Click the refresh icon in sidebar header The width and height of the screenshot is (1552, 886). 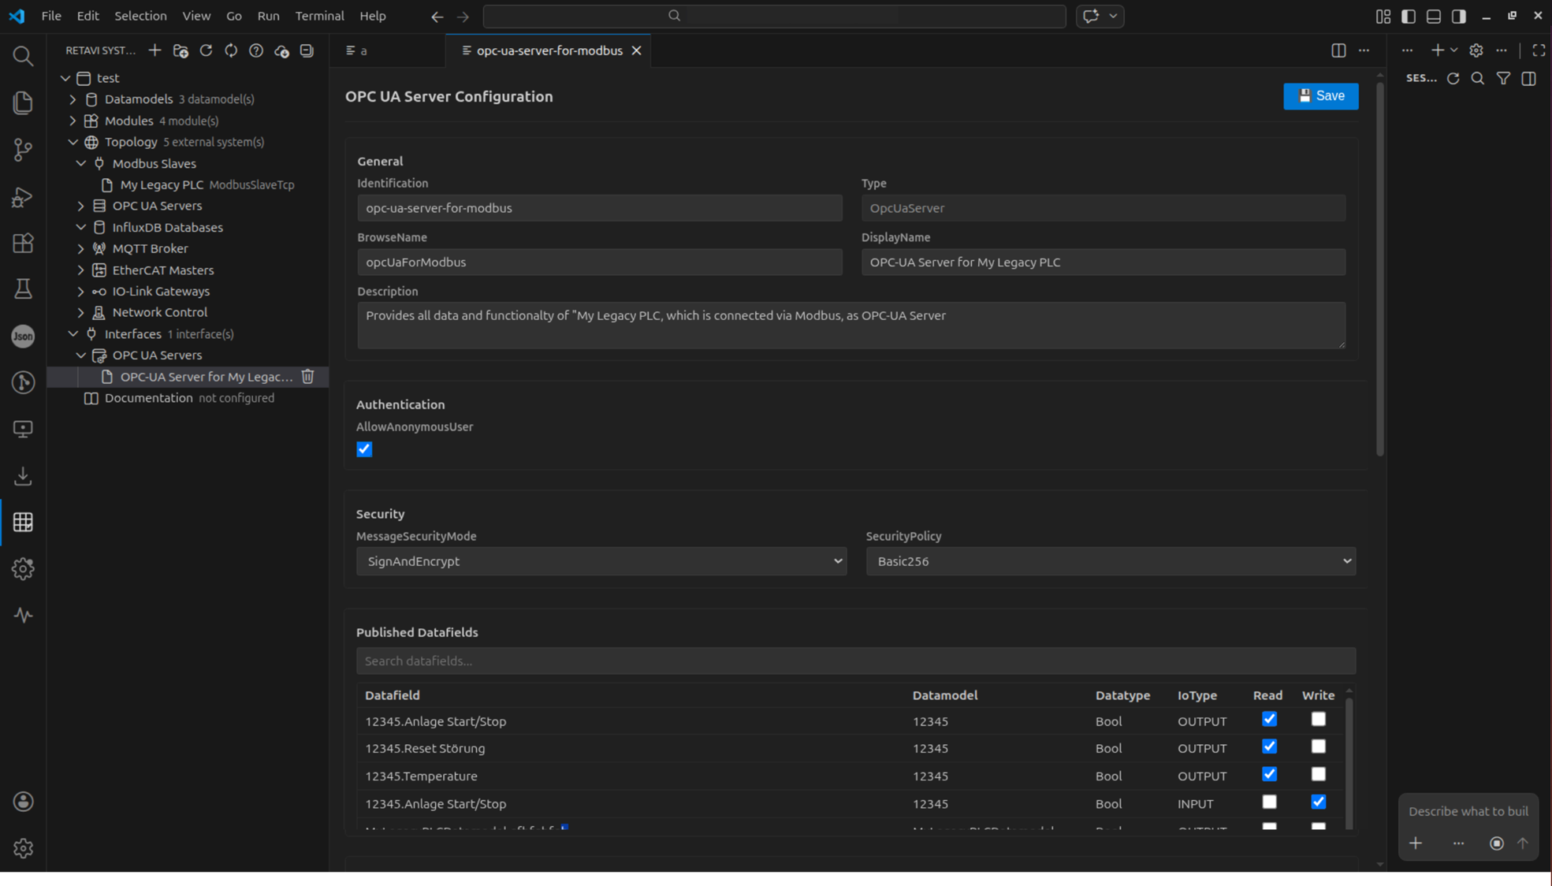click(x=206, y=50)
